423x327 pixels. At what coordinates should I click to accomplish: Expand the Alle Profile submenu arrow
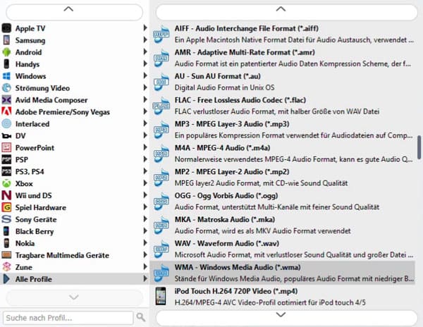pyautogui.click(x=145, y=279)
